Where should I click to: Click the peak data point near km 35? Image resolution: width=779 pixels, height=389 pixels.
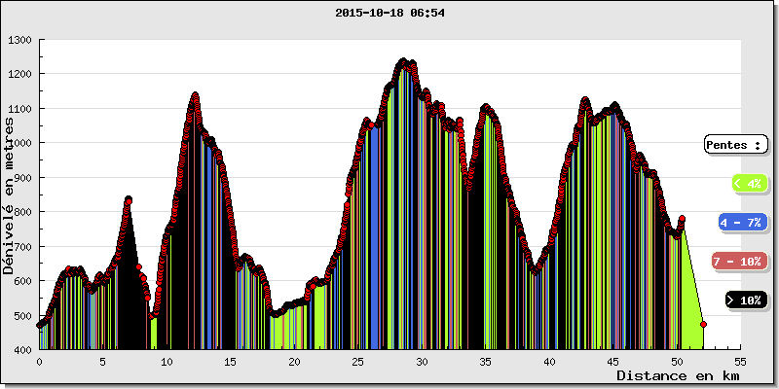click(x=486, y=107)
